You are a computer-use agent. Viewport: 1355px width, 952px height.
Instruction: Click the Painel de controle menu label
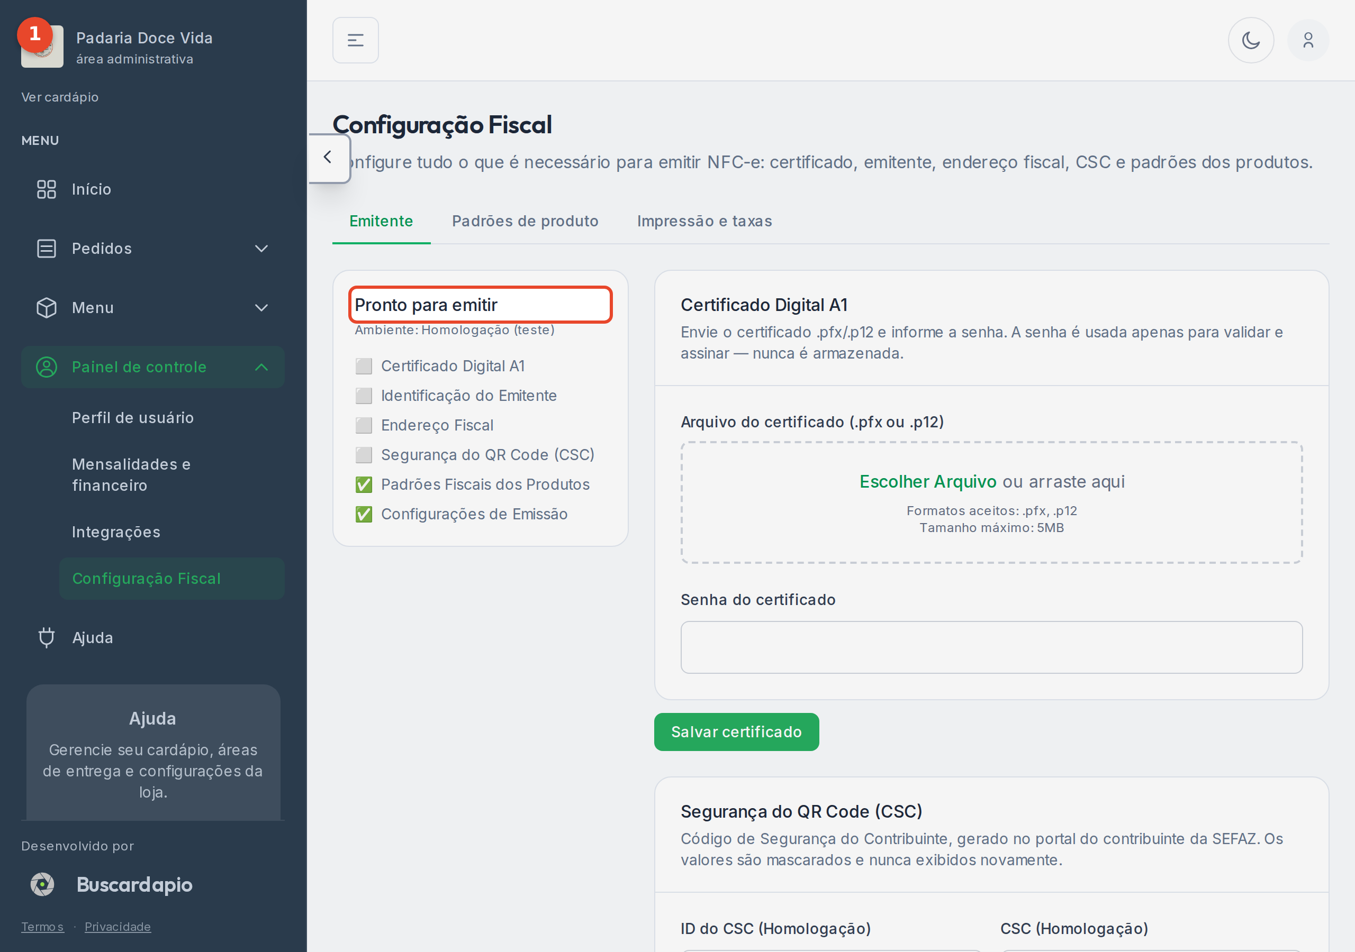[139, 367]
